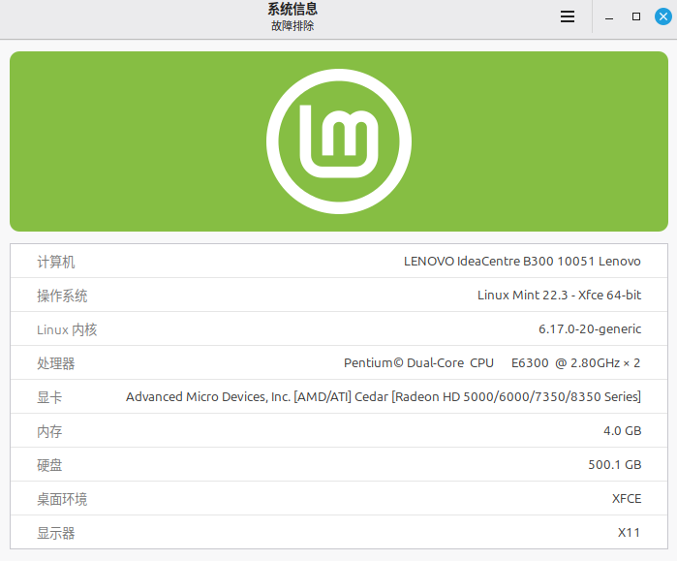Select the memory value 4.0 GB
This screenshot has height=561, width=677.
622,430
